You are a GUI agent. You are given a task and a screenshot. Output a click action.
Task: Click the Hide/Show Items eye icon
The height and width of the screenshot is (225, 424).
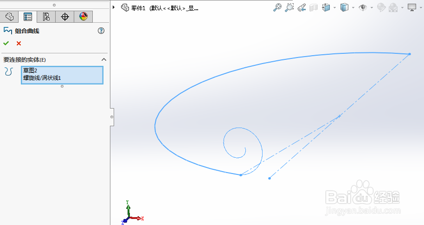tap(363, 7)
